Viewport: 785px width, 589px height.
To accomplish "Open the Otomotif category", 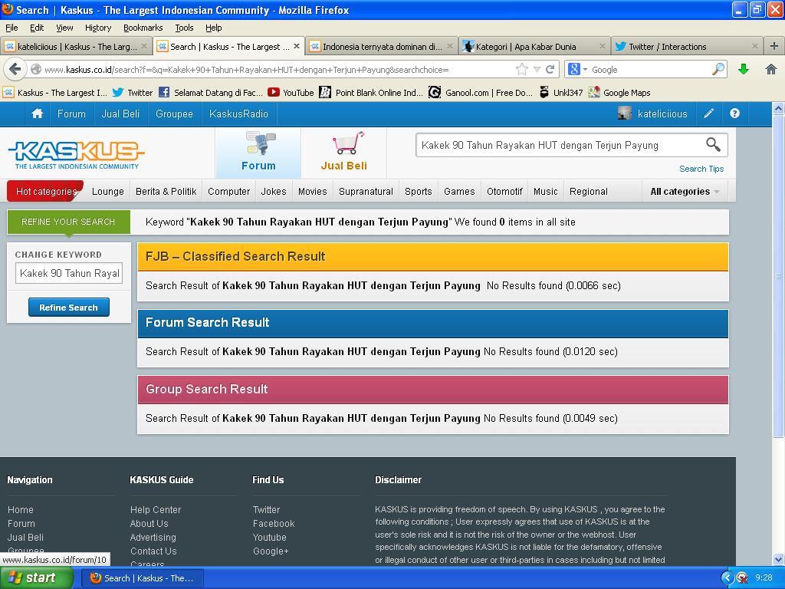I will (x=504, y=191).
